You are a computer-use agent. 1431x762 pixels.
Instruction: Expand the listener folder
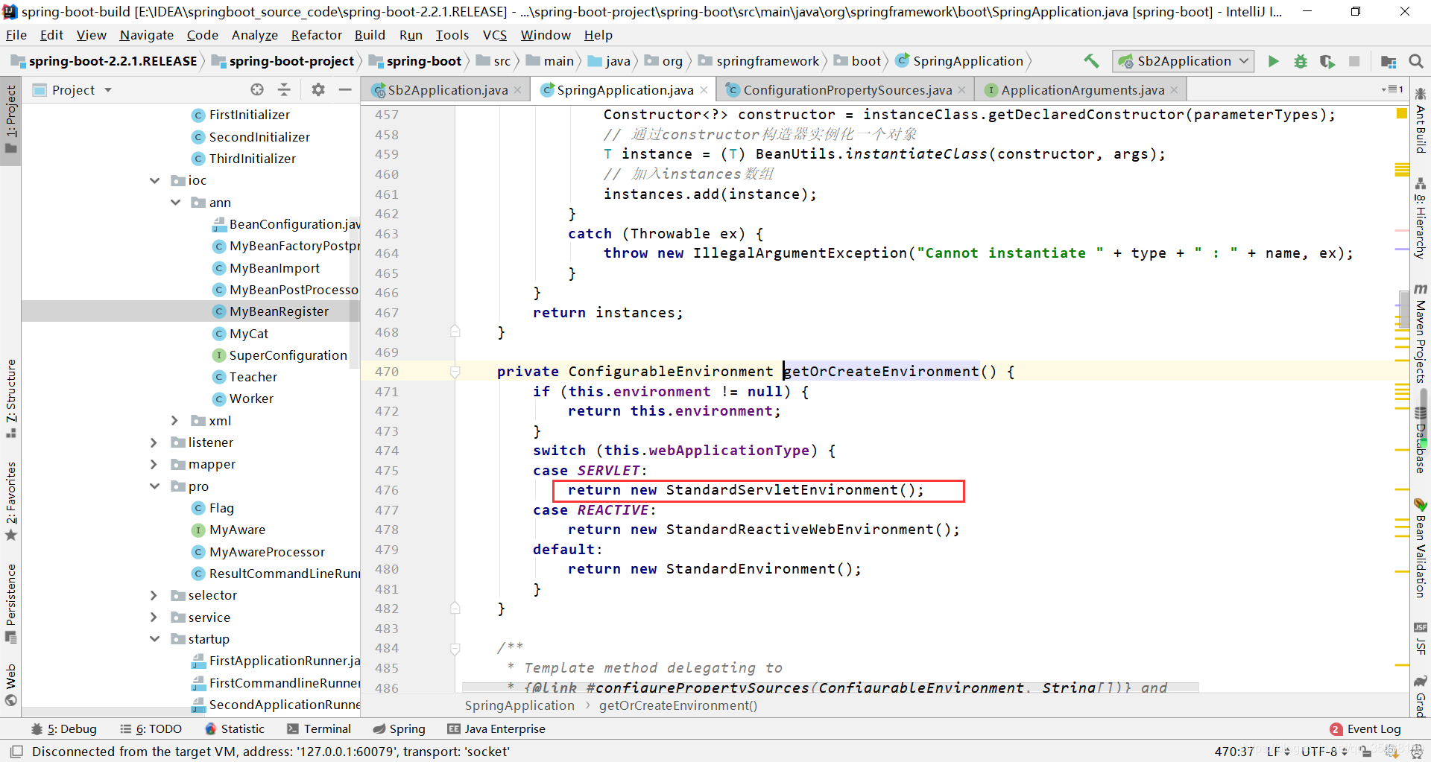154,442
